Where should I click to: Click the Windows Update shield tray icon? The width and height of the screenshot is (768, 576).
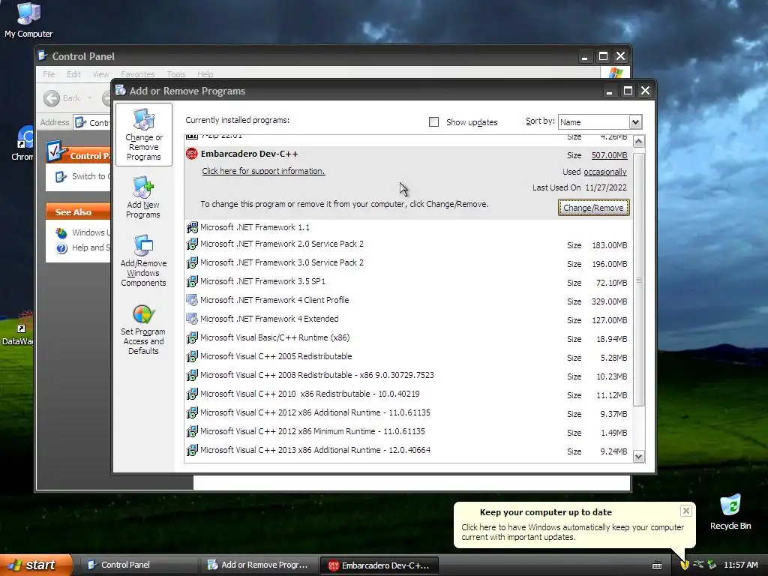[x=685, y=565]
